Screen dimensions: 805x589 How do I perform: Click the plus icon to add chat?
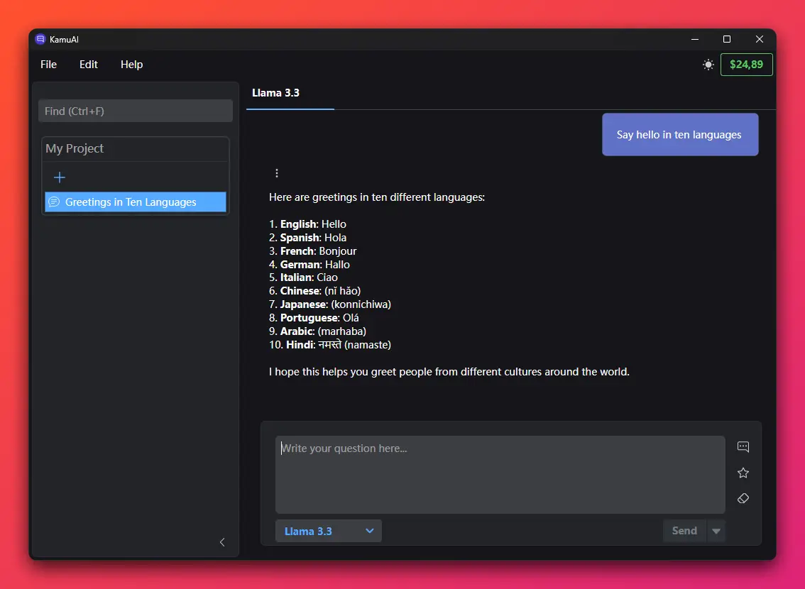[x=60, y=177]
